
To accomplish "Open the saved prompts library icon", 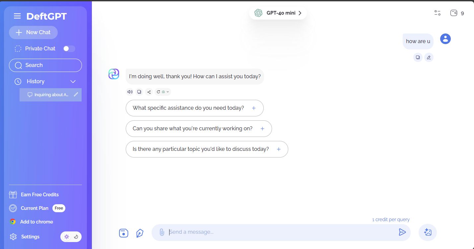I will (123, 233).
